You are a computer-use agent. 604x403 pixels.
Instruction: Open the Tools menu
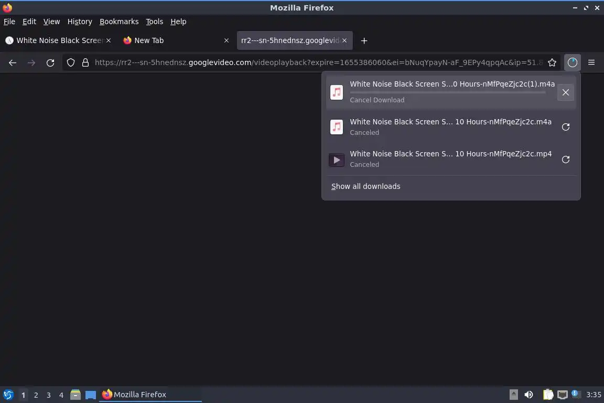point(155,22)
